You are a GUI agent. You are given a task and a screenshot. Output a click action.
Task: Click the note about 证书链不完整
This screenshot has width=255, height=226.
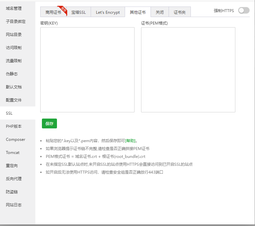pos(98,149)
